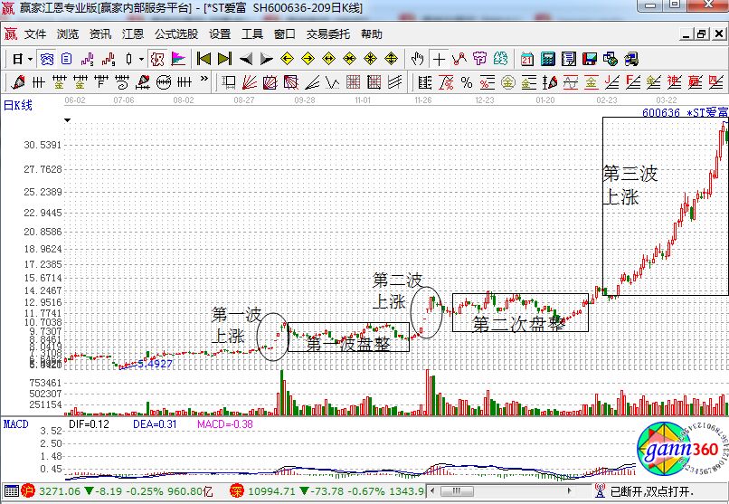Click the pink flag icon
This screenshot has width=729, height=504.
click(x=178, y=59)
